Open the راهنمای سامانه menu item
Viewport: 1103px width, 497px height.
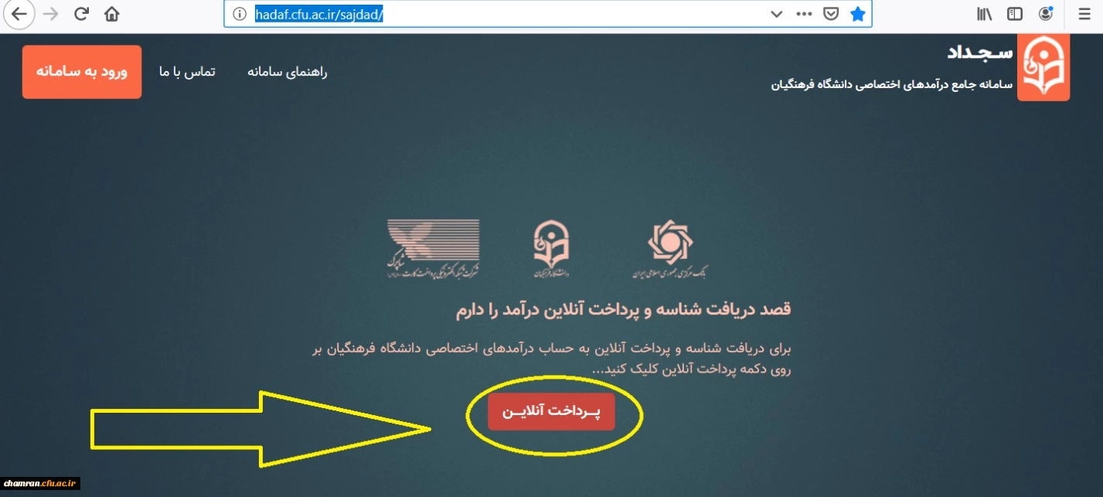coord(288,72)
